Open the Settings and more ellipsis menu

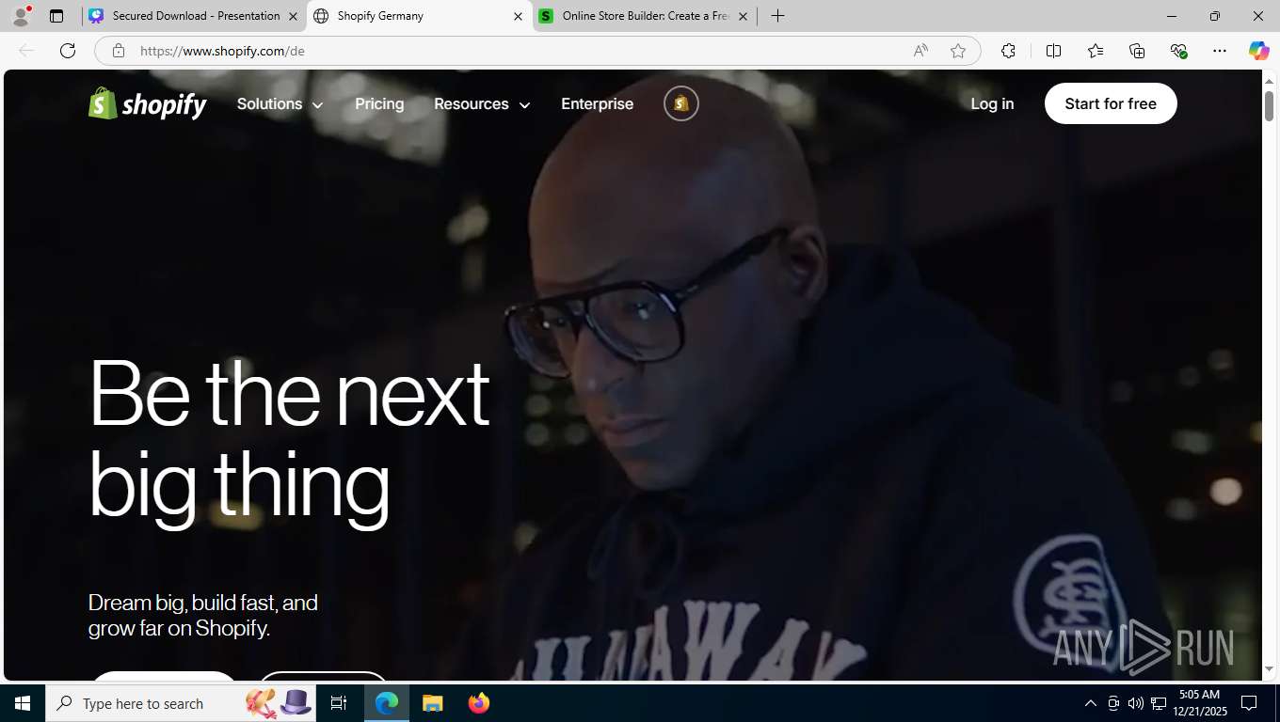coord(1220,51)
